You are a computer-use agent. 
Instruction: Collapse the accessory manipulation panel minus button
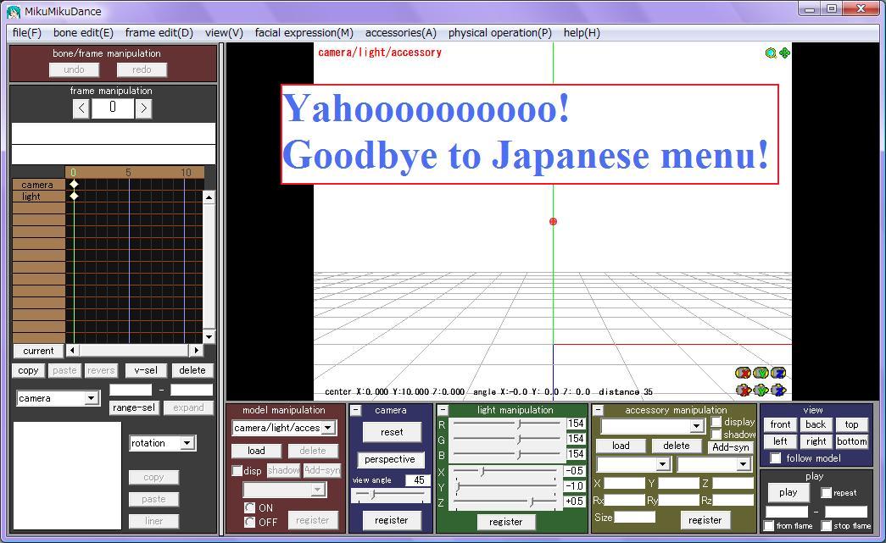click(598, 410)
